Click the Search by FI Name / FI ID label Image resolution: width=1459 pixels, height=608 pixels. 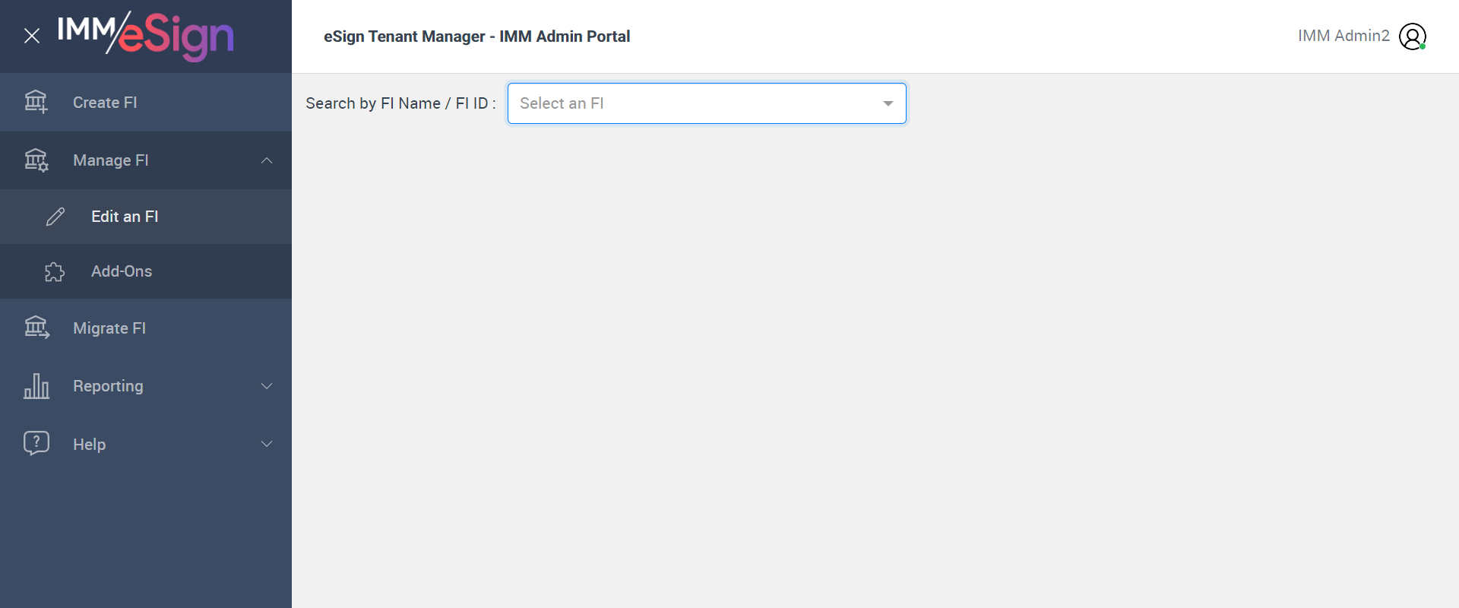click(400, 103)
